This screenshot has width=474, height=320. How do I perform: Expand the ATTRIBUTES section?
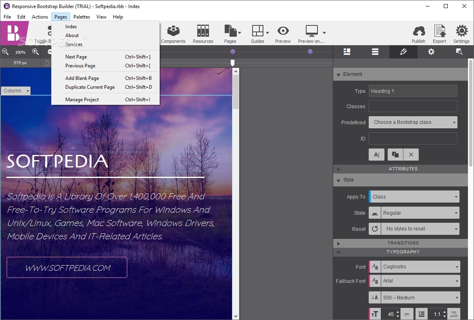tap(338, 169)
